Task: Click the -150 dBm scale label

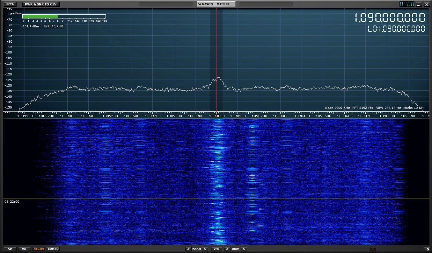Action: (8, 107)
